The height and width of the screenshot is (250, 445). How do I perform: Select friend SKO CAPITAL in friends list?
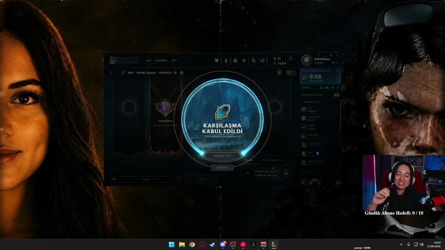tap(320, 162)
